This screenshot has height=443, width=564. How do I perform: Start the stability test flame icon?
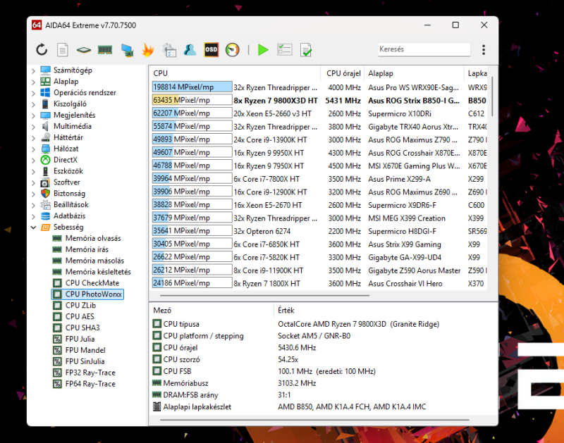(x=148, y=49)
